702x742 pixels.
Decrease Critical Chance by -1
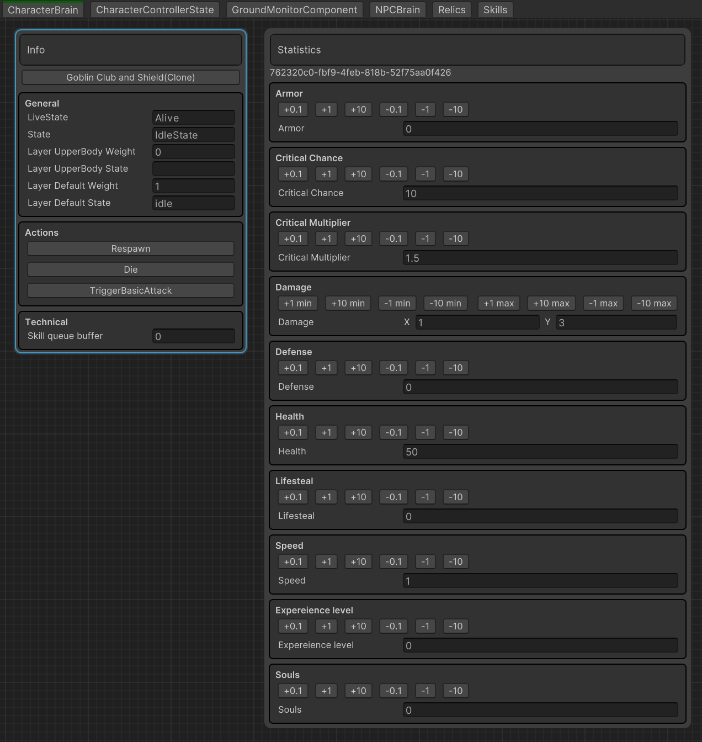coord(425,174)
